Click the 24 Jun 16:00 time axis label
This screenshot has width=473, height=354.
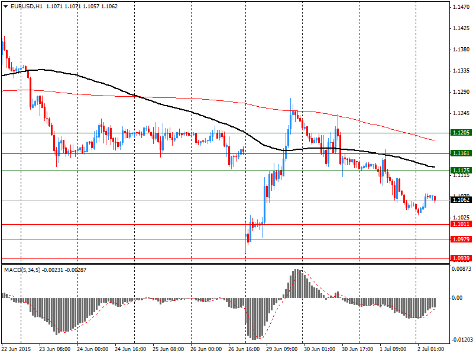130,349
